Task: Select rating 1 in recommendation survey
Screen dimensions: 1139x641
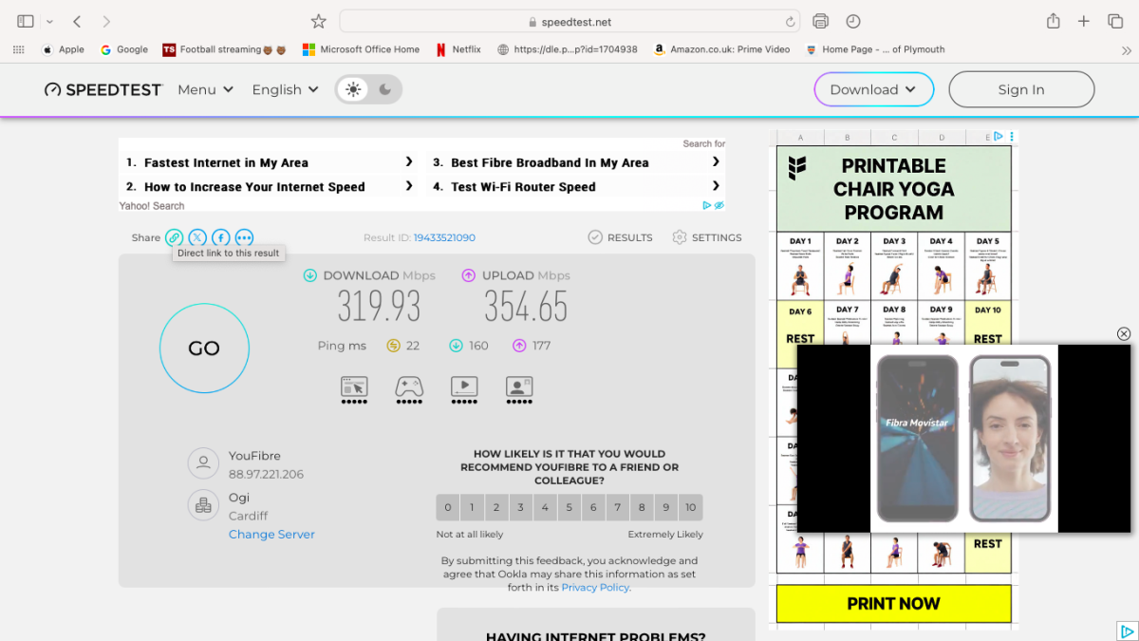Action: point(472,507)
